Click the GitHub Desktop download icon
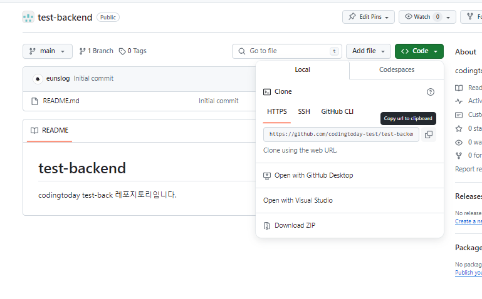The image size is (482, 299). [267, 176]
